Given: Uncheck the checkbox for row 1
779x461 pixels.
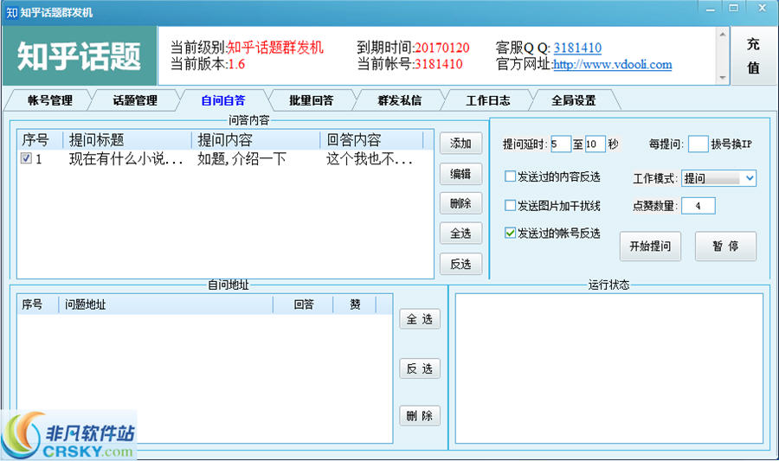Looking at the screenshot, I should click(x=26, y=158).
